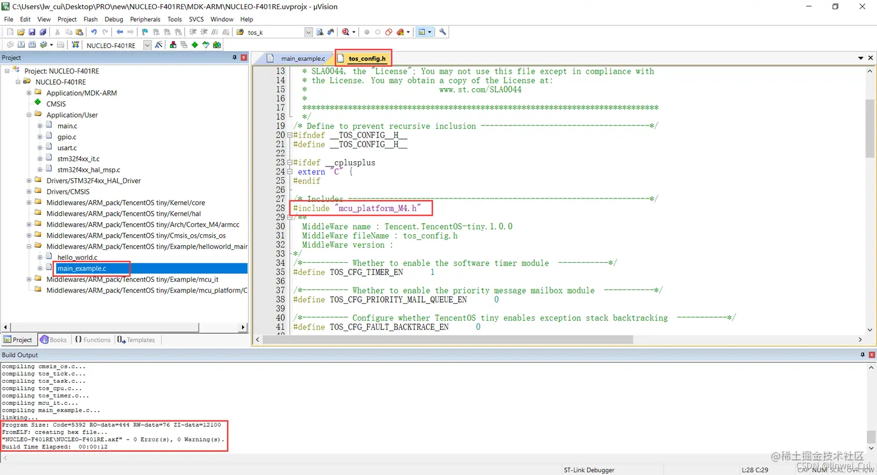Open the Flash menu
This screenshot has width=877, height=475.
coord(90,19)
